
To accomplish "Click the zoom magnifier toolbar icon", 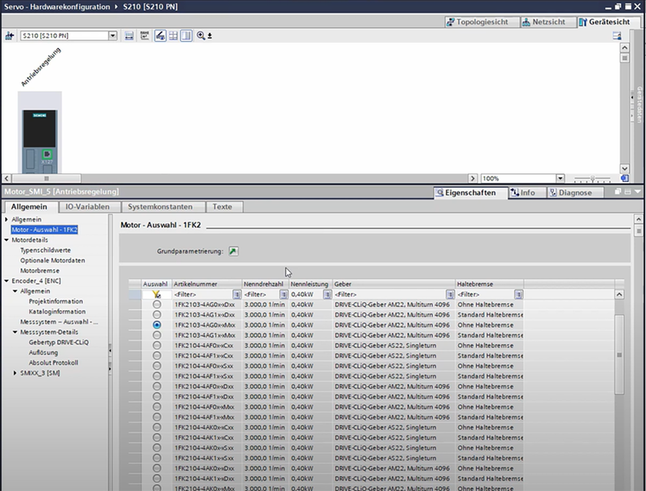I will [201, 36].
